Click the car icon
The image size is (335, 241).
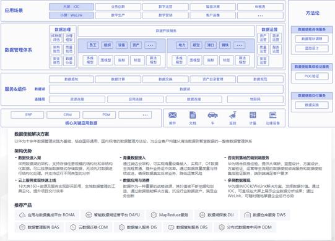[212, 115]
